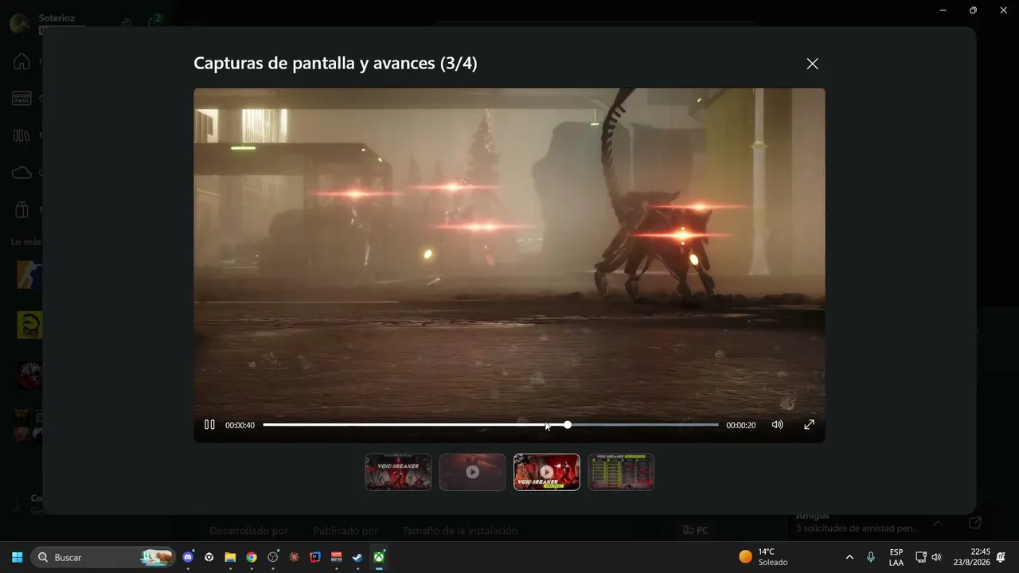Open OBS Studio from the taskbar
This screenshot has height=573, width=1019.
click(x=273, y=557)
